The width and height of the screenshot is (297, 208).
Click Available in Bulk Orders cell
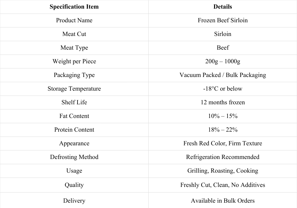[x=222, y=200]
